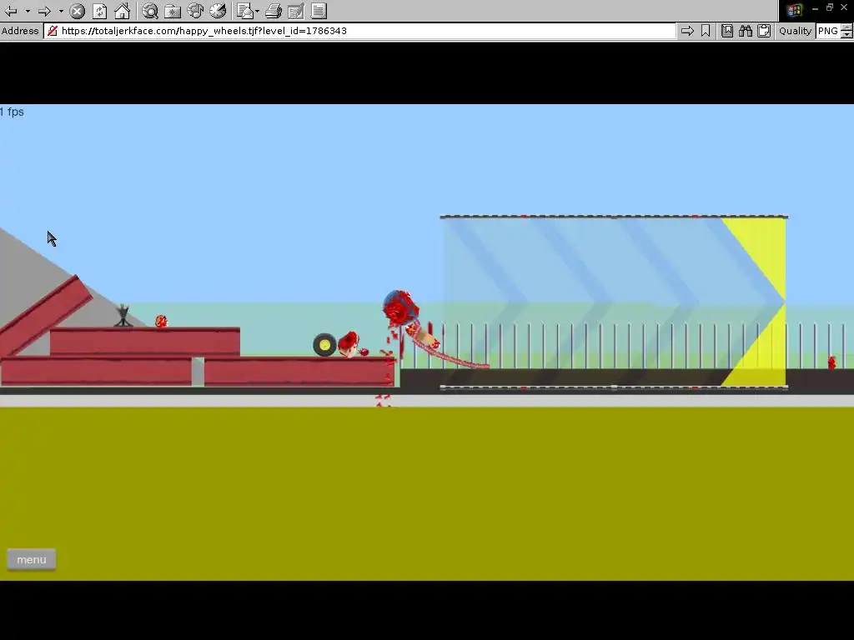
Task: Open find with the binoculars icon
Action: [x=746, y=31]
